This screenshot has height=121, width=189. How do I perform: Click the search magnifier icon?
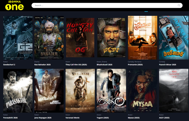(x=179, y=5)
